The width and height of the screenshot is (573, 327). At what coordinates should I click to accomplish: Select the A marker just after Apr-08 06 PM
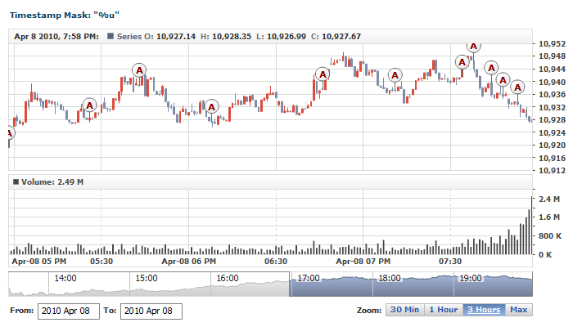[x=211, y=106]
